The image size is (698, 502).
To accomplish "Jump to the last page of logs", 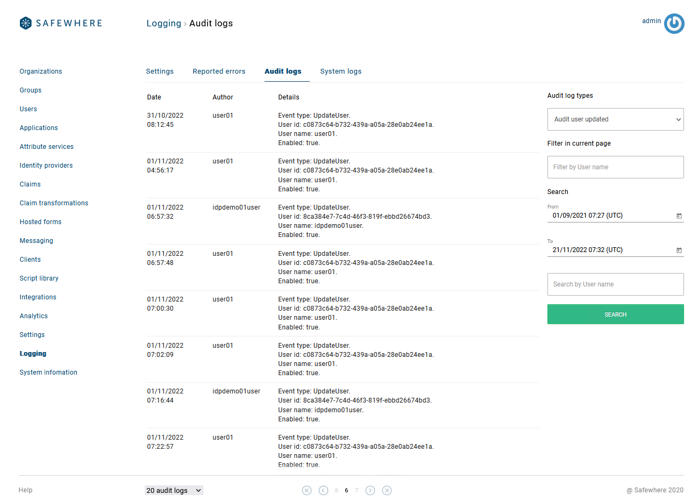I will pyautogui.click(x=387, y=490).
